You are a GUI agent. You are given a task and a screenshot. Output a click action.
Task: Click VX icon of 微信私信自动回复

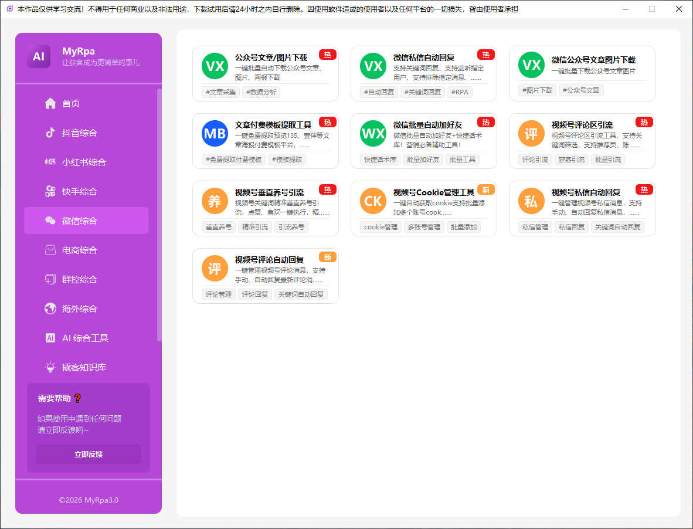pyautogui.click(x=373, y=66)
